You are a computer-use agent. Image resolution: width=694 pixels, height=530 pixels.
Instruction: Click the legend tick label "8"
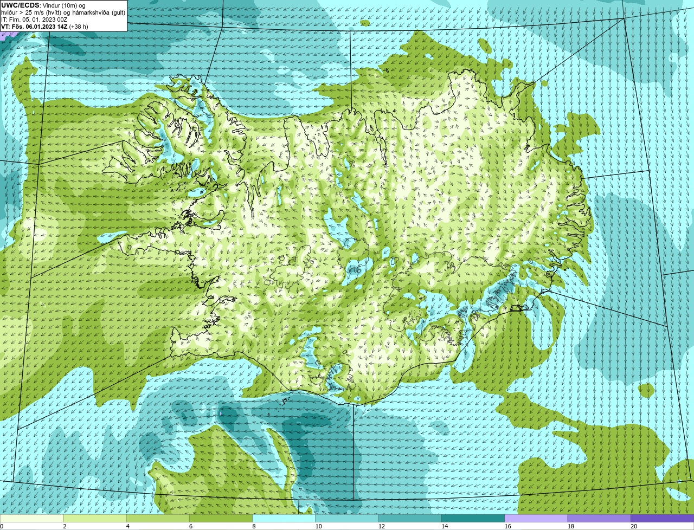[x=254, y=526]
